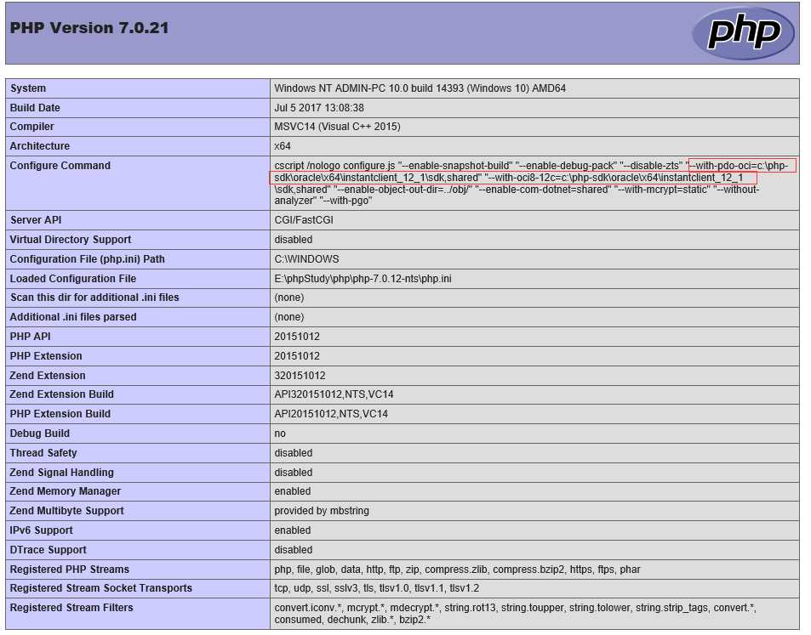The width and height of the screenshot is (811, 635).
Task: Select the 'Architecture' label cell
Action: pos(138,146)
